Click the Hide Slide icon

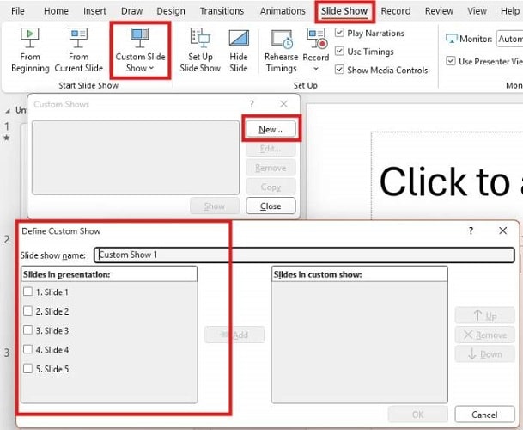239,40
